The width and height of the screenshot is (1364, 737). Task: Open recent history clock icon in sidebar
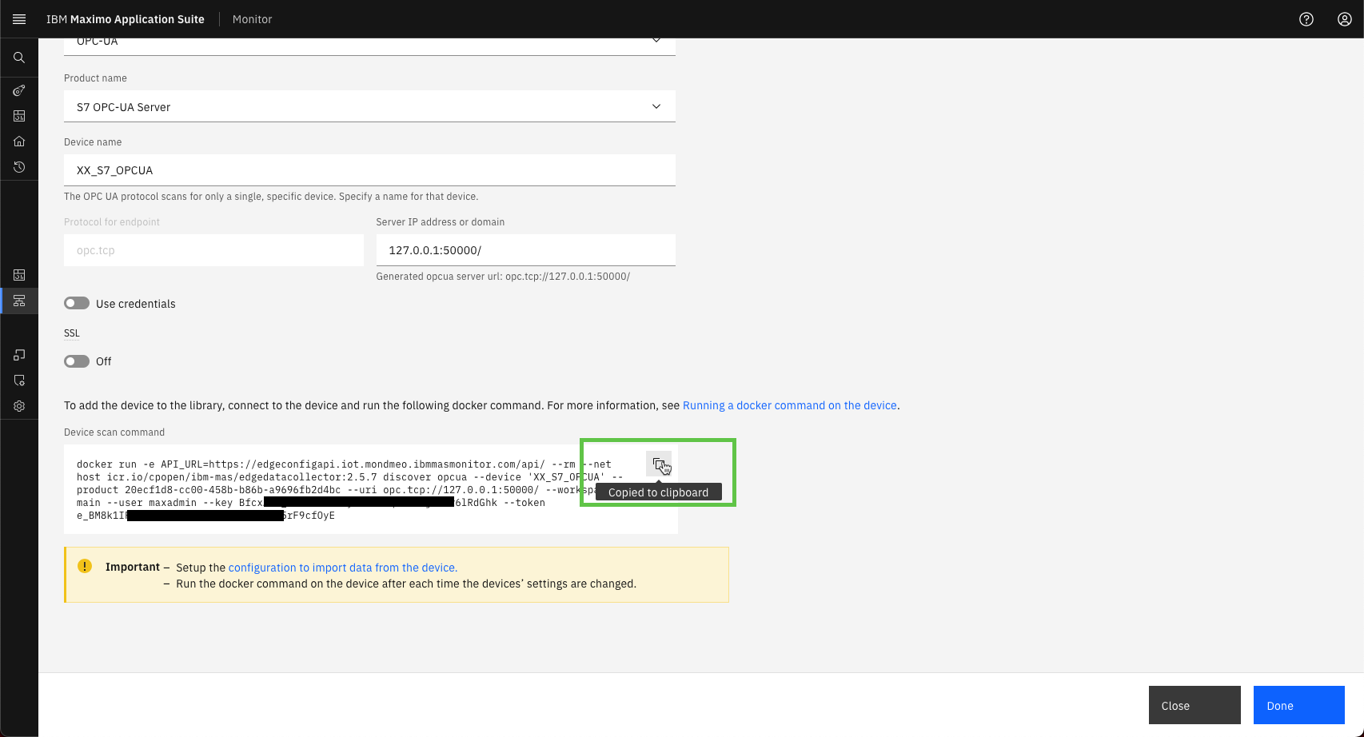pyautogui.click(x=19, y=167)
